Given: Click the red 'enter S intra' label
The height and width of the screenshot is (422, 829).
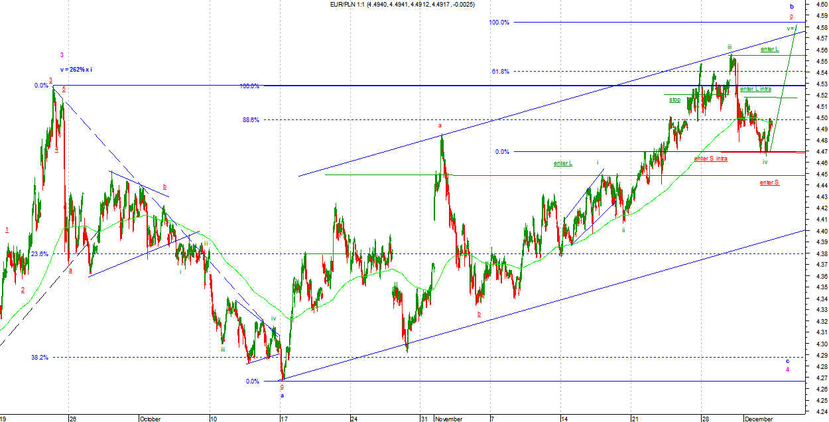Looking at the screenshot, I should [x=710, y=159].
